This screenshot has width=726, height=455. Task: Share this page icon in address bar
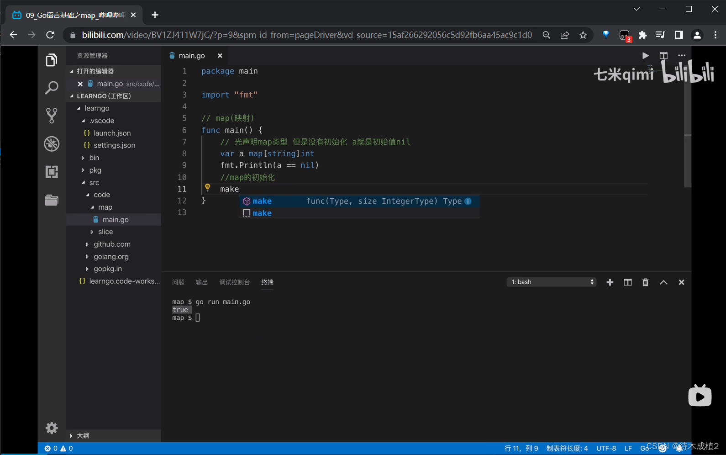565,35
